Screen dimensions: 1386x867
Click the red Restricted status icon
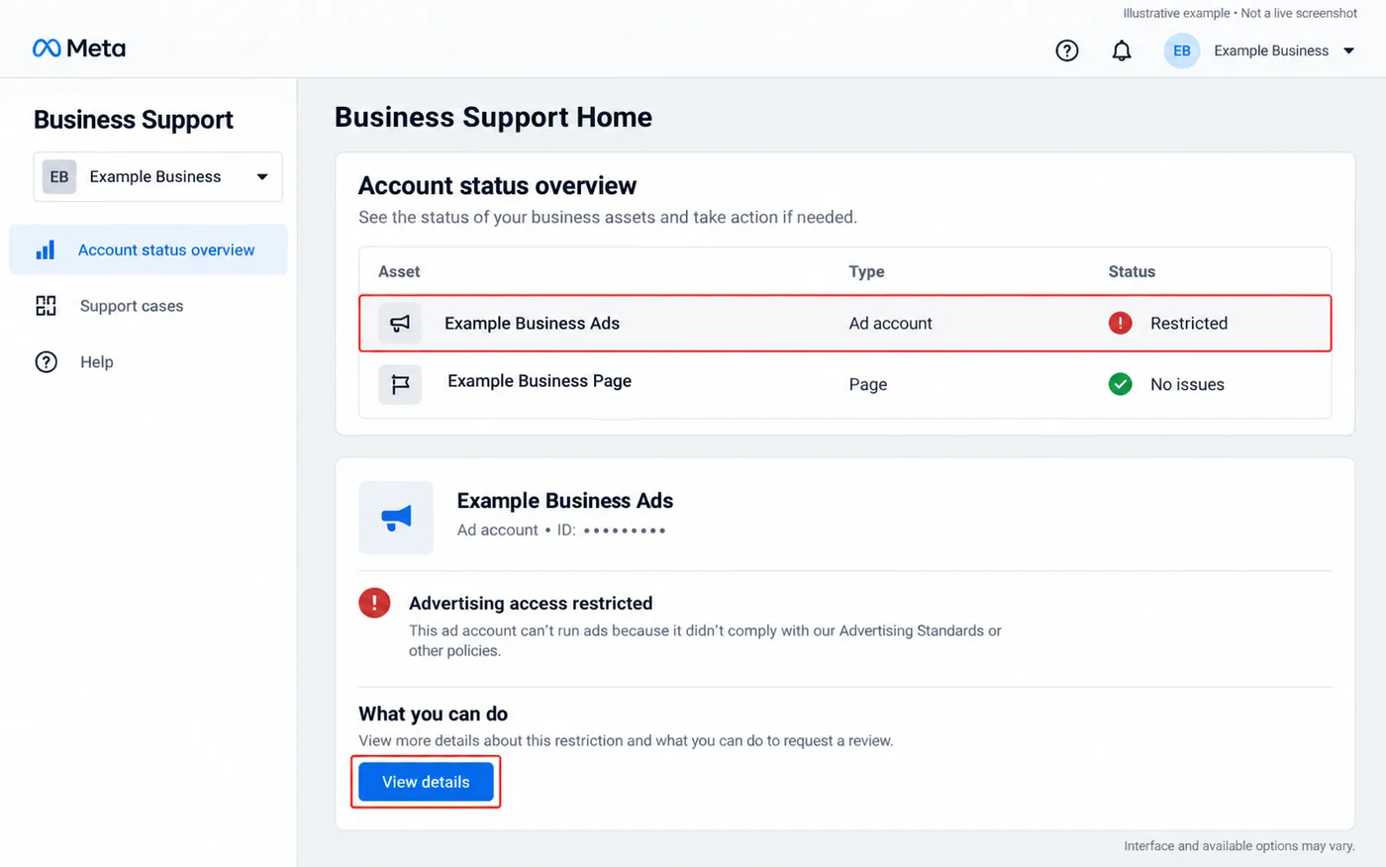[x=1120, y=323]
